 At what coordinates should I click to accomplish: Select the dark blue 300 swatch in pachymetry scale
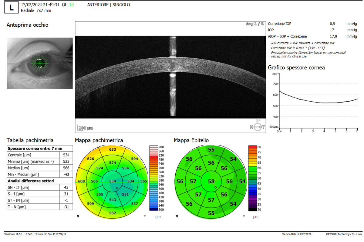(153, 209)
